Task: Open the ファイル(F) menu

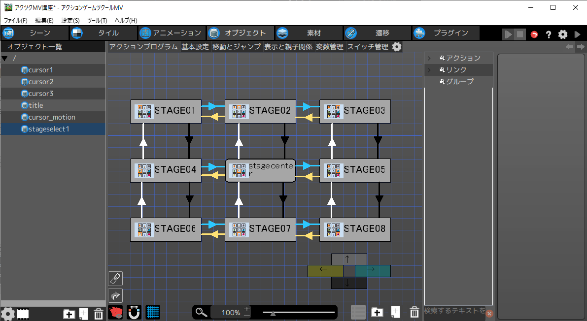Action: point(16,21)
